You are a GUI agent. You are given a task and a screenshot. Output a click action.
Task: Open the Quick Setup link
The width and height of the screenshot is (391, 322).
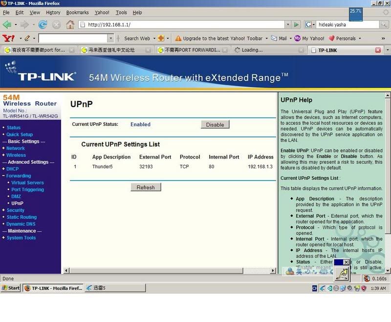click(20, 134)
